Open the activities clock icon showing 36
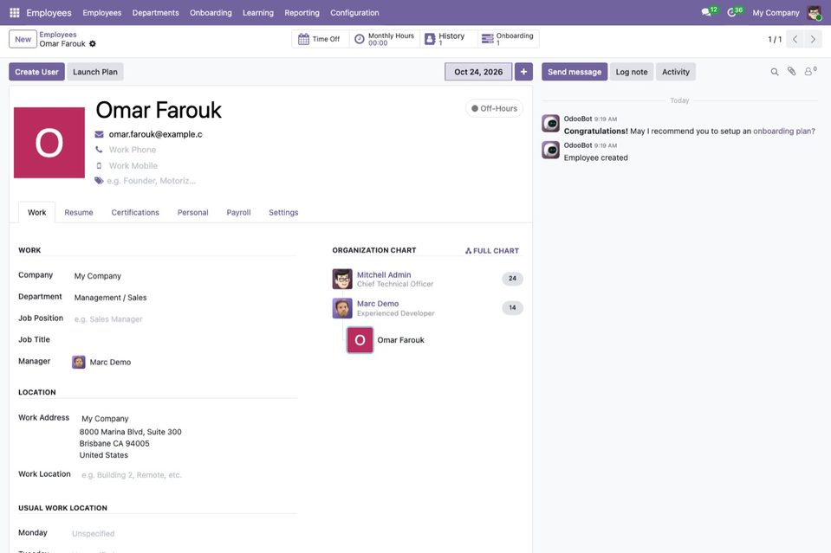The image size is (831, 553). pyautogui.click(x=735, y=12)
